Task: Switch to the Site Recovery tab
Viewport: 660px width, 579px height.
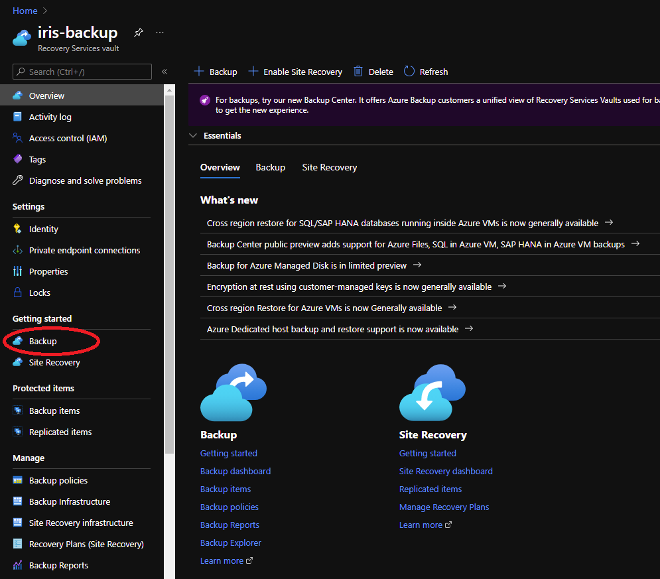Action: coord(329,168)
